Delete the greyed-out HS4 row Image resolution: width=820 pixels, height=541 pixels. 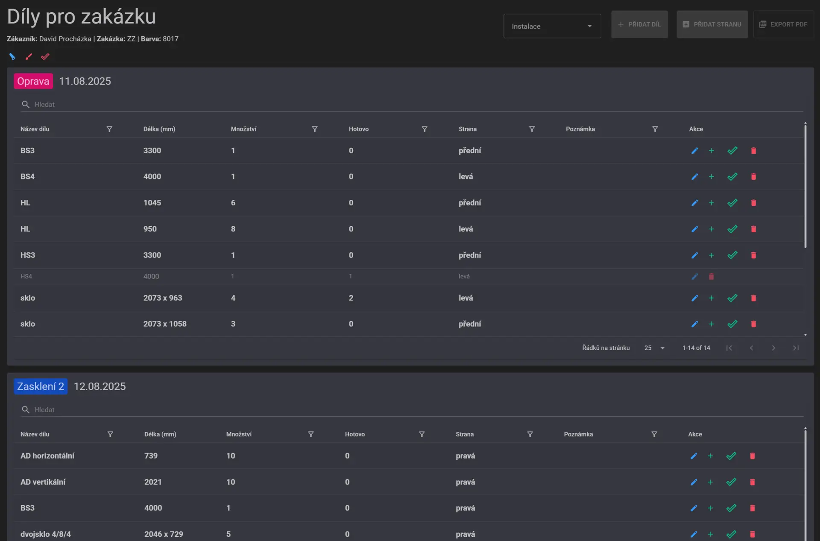tap(711, 276)
